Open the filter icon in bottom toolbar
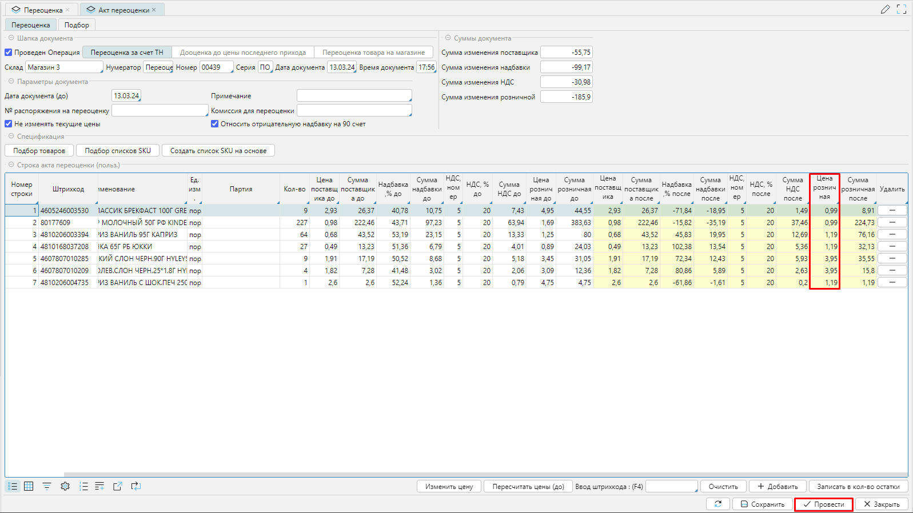 coord(47,486)
